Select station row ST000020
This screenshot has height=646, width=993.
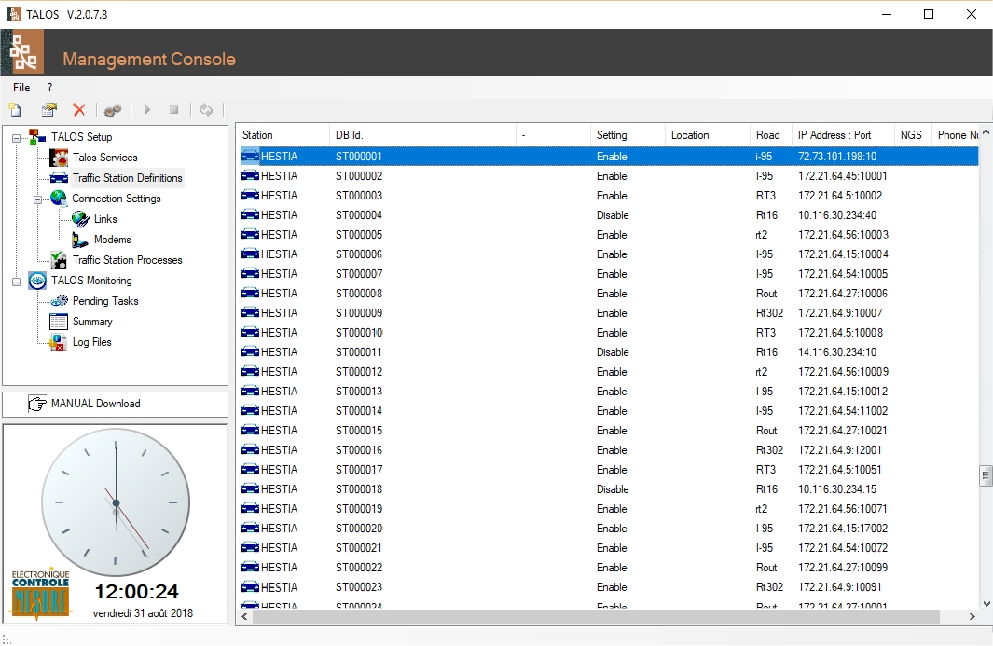(608, 529)
